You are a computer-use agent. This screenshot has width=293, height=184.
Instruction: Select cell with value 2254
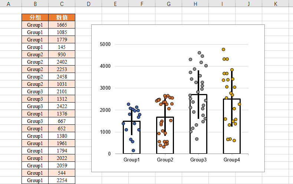tap(62, 180)
